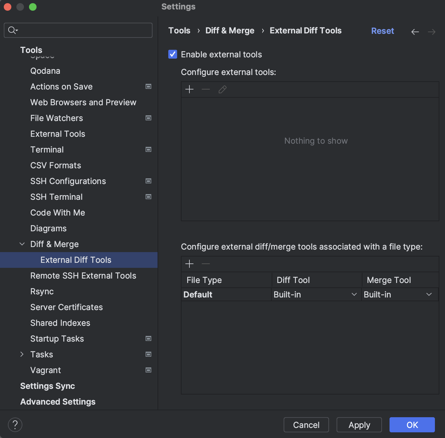
Task: Add a new file type association
Action: 189,264
